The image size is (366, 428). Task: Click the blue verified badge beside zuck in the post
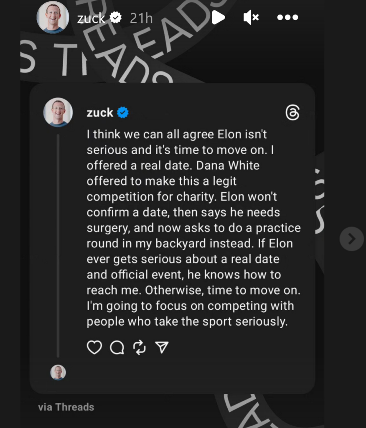[123, 112]
